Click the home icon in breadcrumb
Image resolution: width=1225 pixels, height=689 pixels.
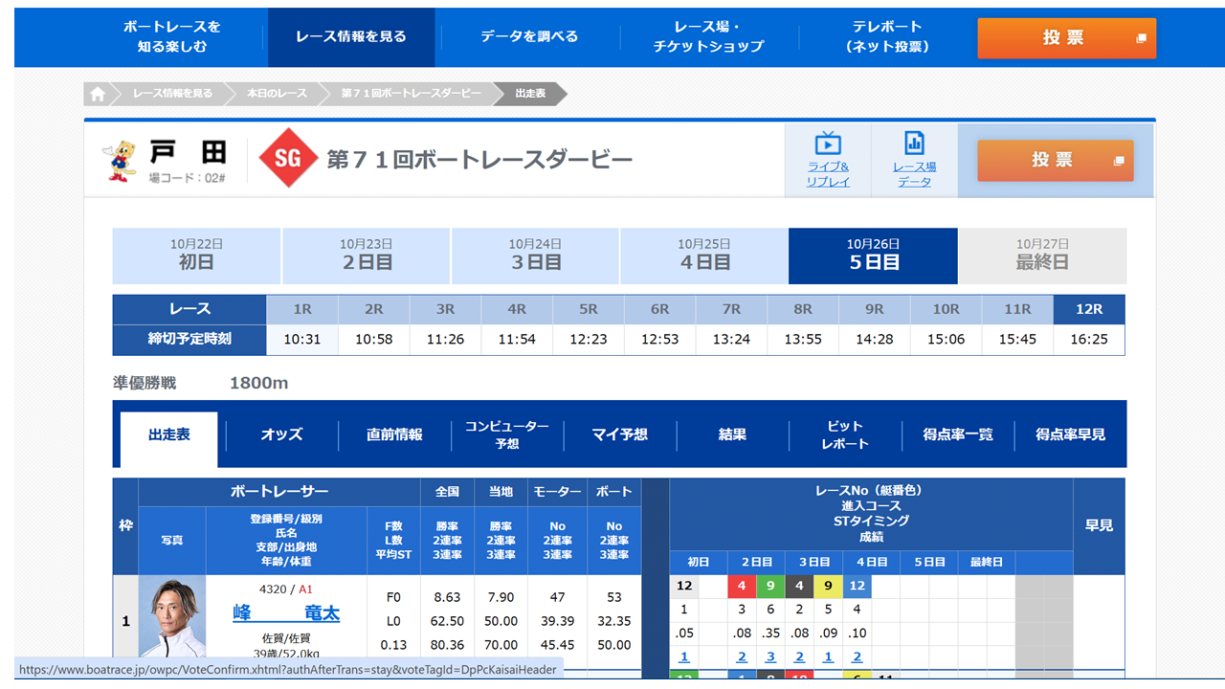pos(98,94)
